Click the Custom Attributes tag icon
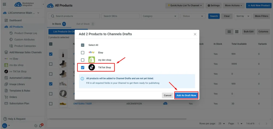 [x=11, y=40]
